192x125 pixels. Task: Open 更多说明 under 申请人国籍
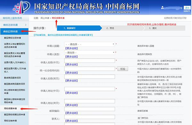[71, 48]
